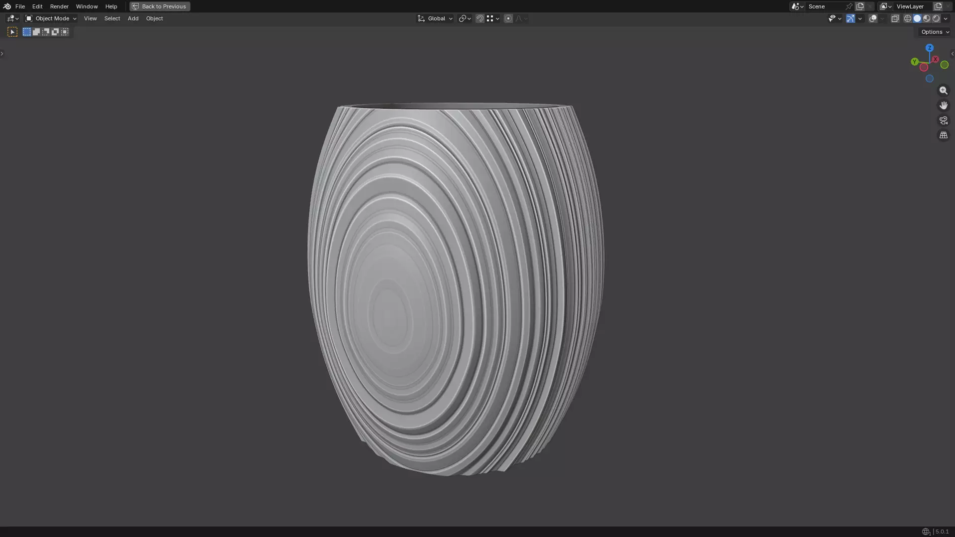Switch perspective/orthographic with the grid icon

[943, 135]
